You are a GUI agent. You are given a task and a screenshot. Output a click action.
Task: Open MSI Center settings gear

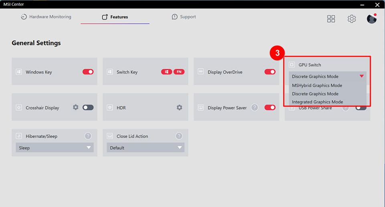tap(352, 19)
